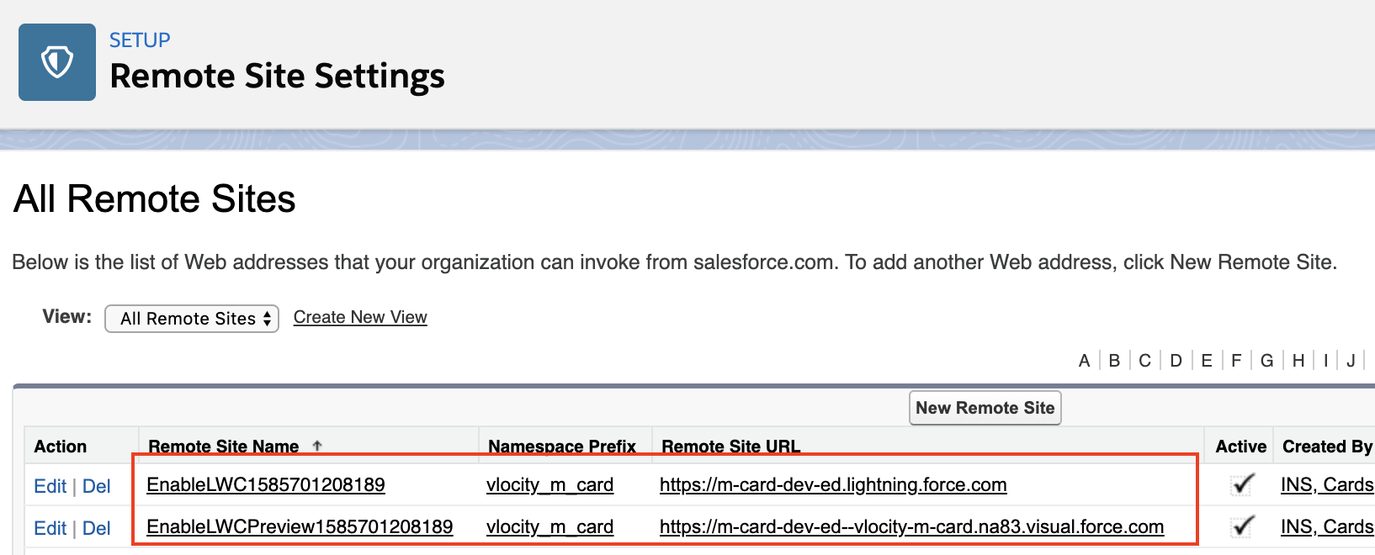Open the na83.visual.force.com remote site URL
1375x555 pixels.
coord(911,526)
